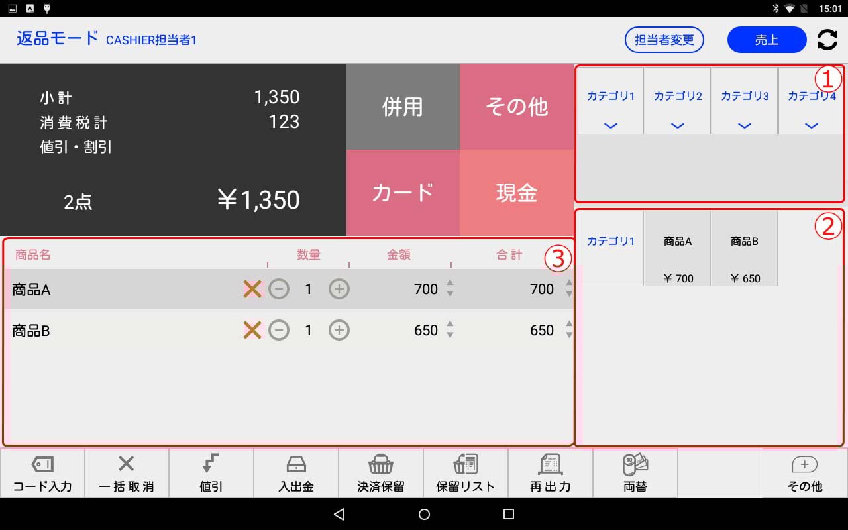Tap 再出力 reprint receipt
The image size is (848, 530).
tap(551, 473)
